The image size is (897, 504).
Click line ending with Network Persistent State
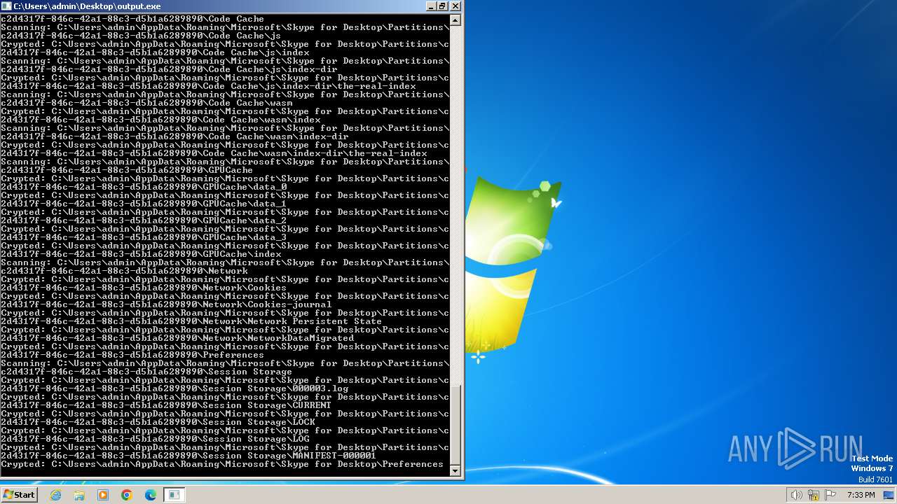(x=191, y=321)
